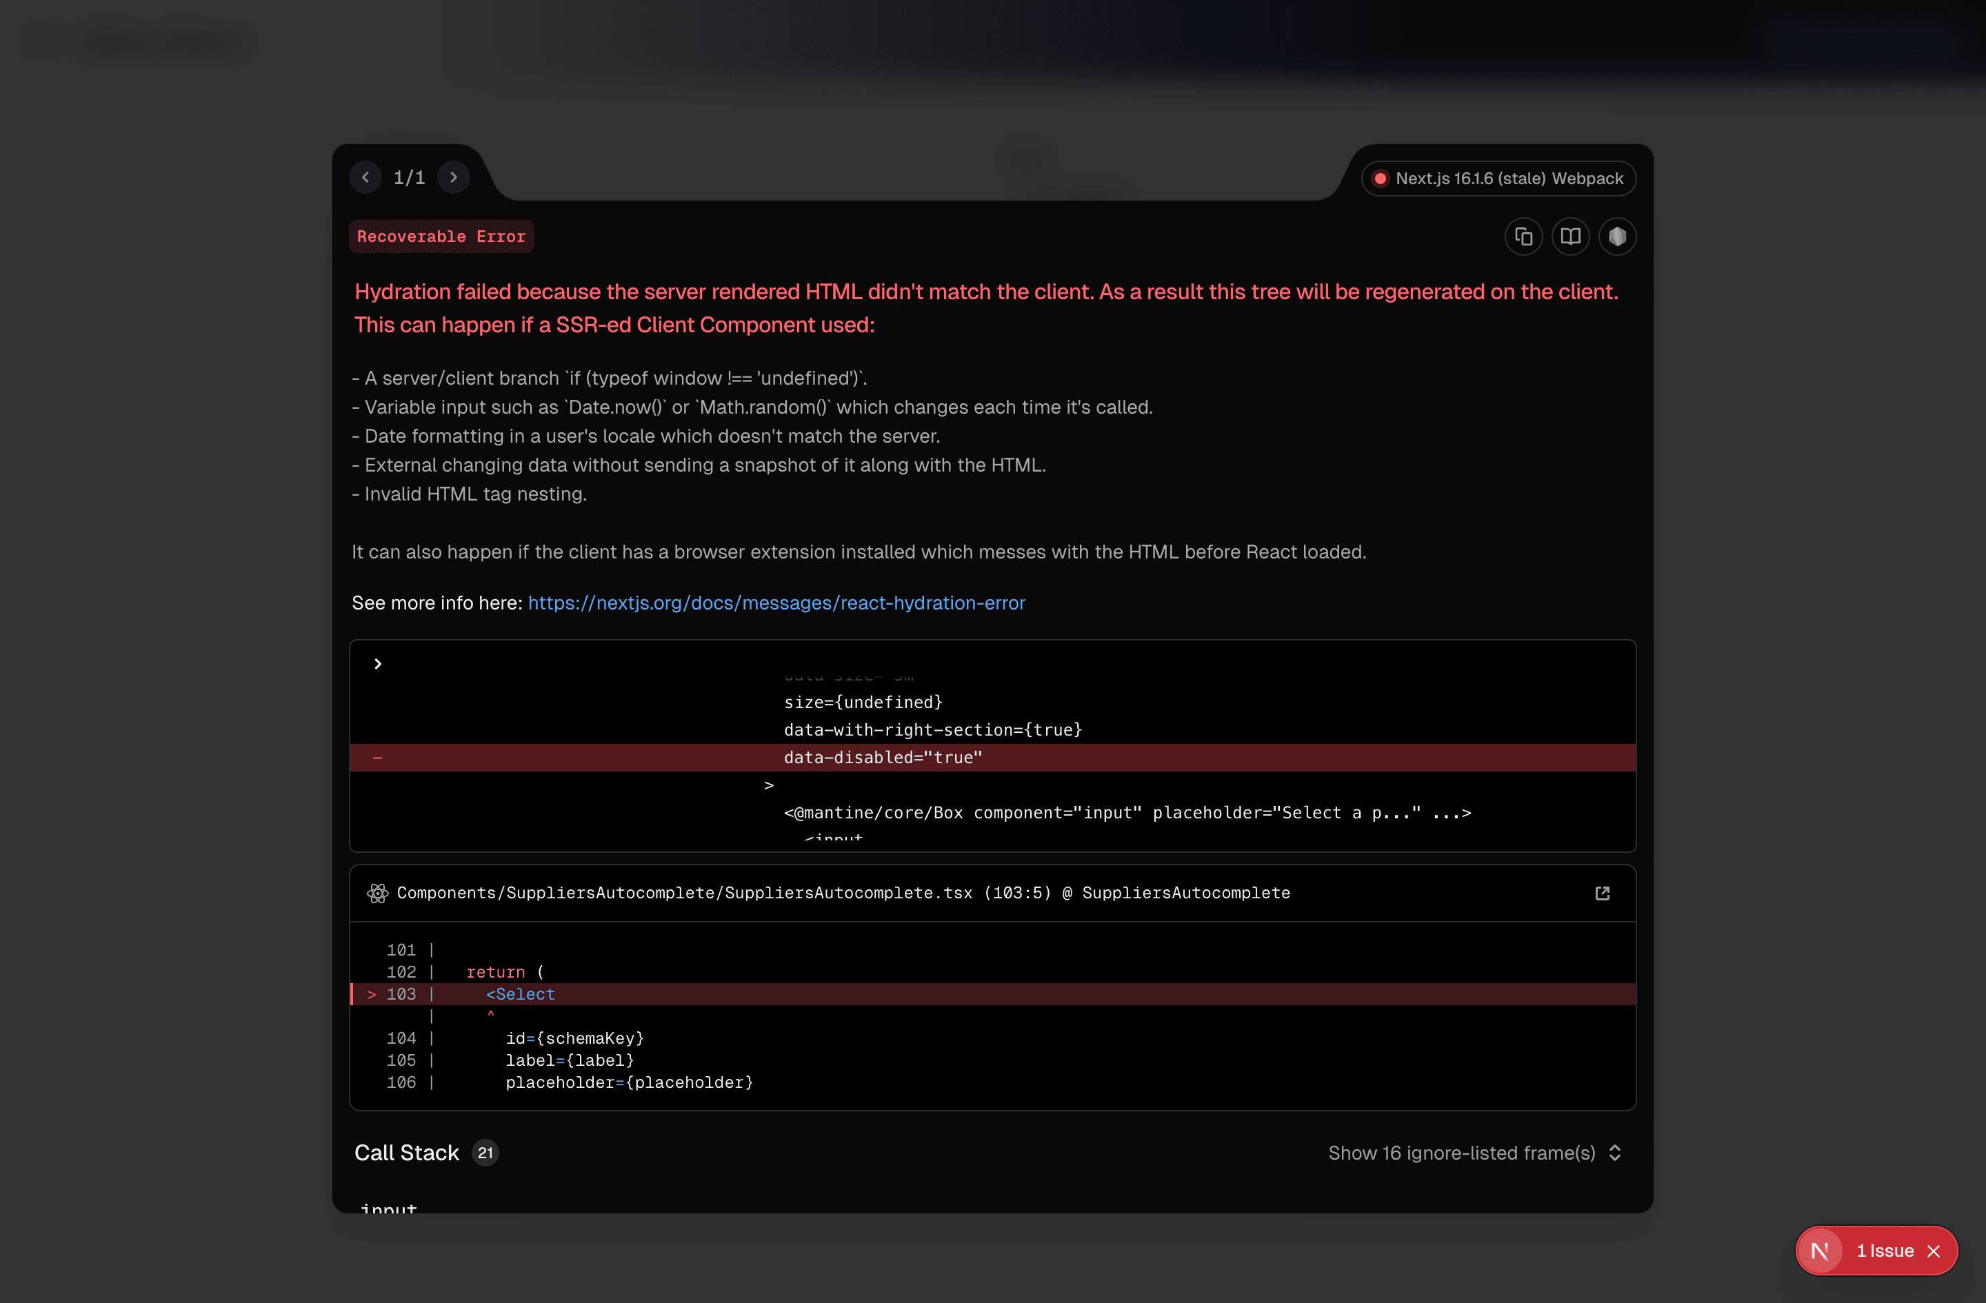This screenshot has height=1303, width=1986.
Task: Expand the component diff with the chevron
Action: pos(378,664)
